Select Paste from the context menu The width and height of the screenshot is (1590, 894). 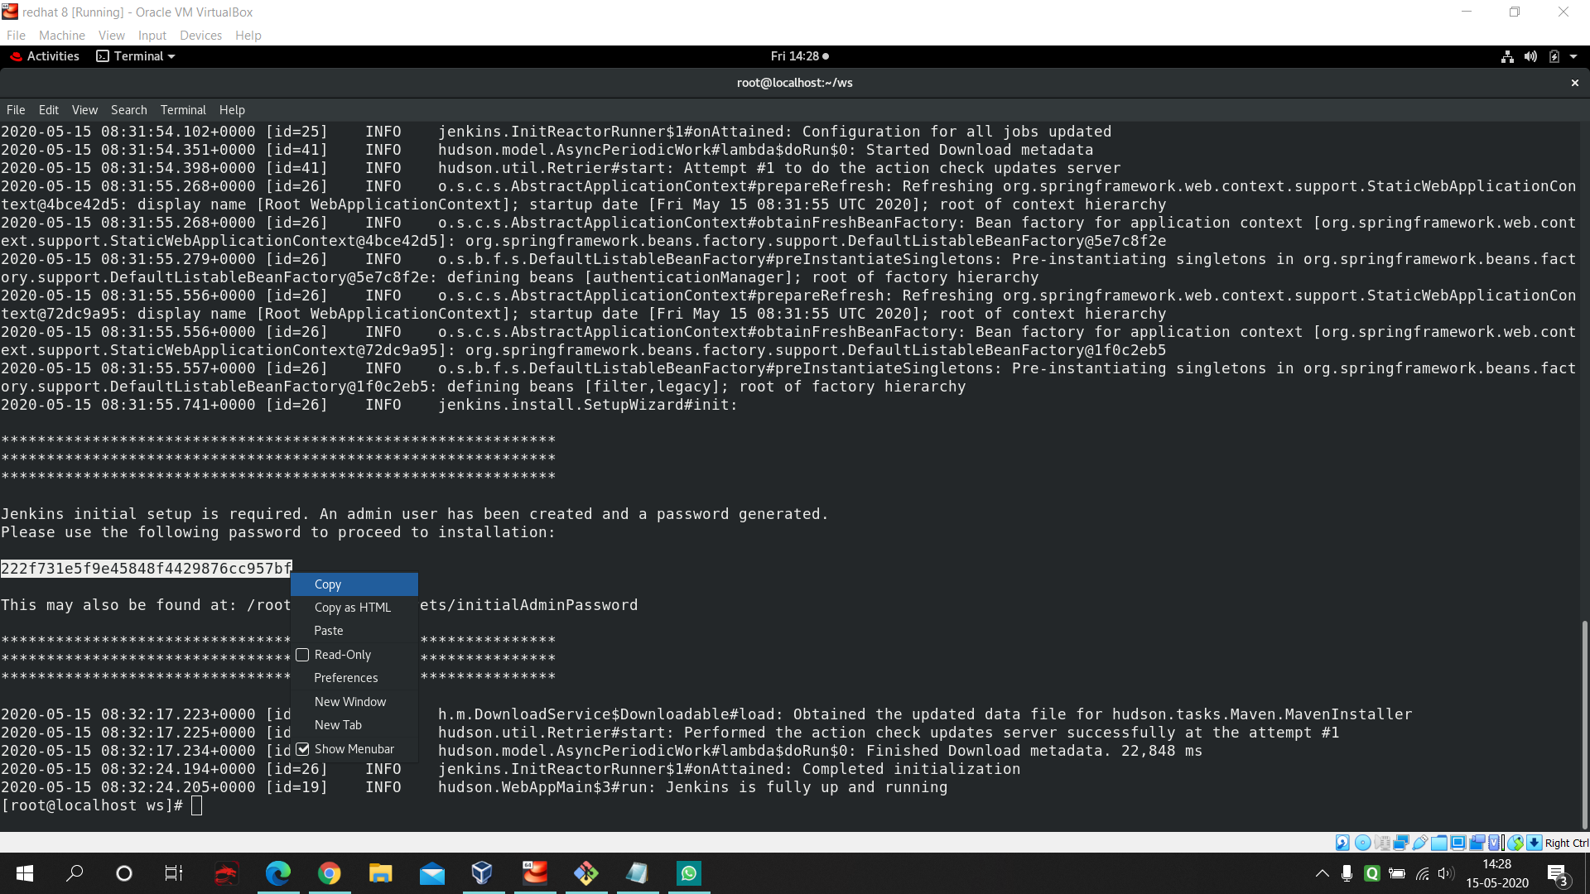click(x=354, y=631)
